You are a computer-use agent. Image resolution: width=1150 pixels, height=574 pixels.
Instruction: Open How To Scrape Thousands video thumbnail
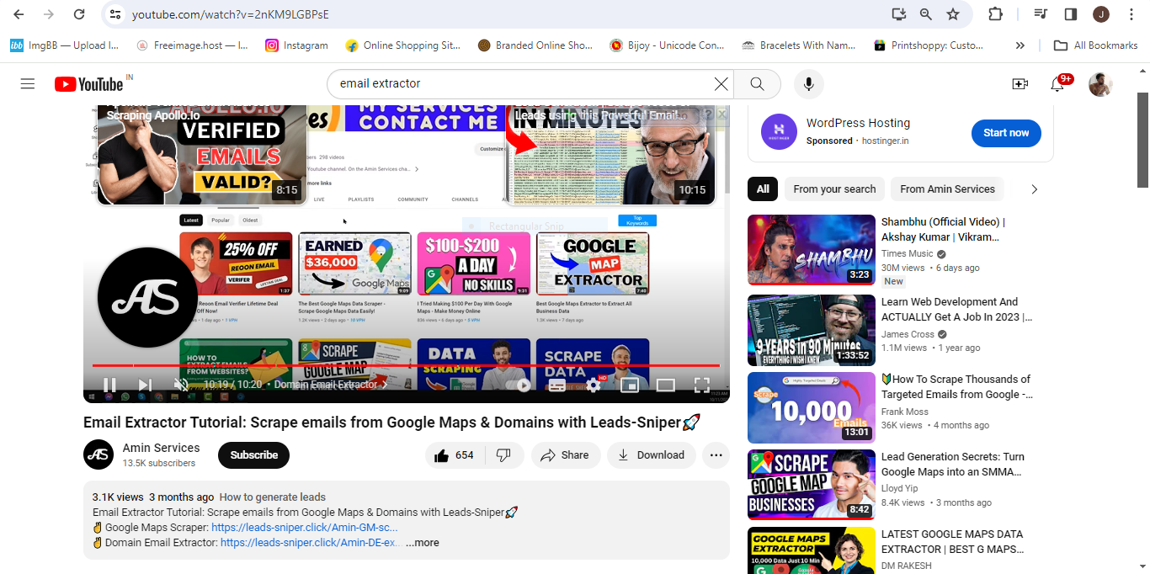click(812, 408)
